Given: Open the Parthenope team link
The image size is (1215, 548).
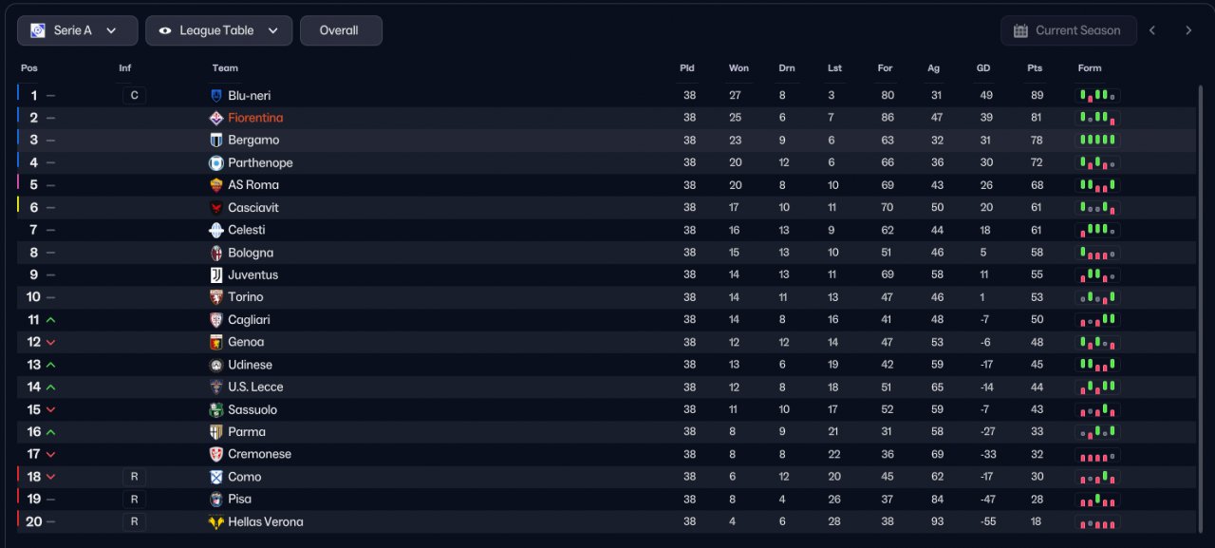Looking at the screenshot, I should coord(260,162).
